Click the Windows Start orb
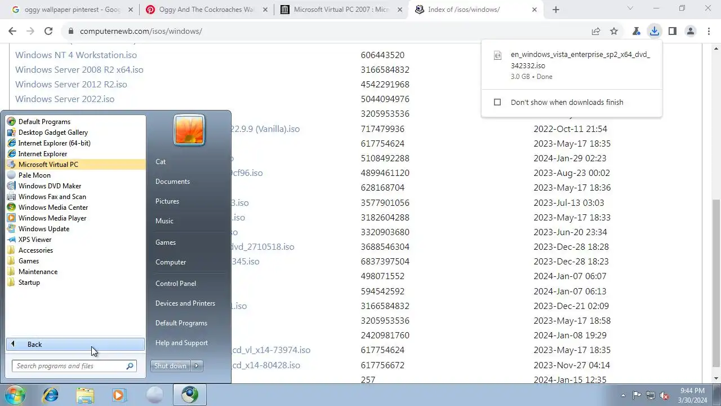721x406 pixels. [15, 395]
